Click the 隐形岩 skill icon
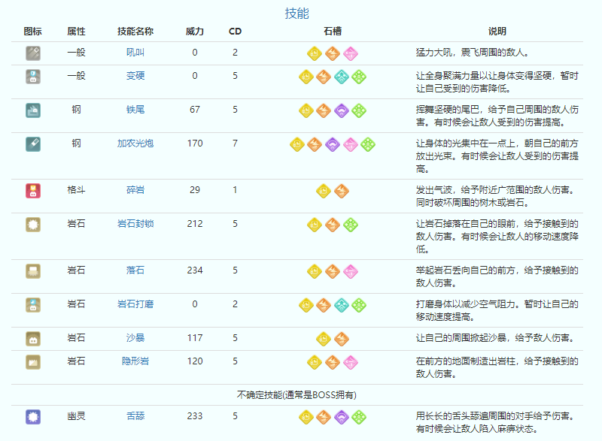The height and width of the screenshot is (441, 602). pos(33,362)
